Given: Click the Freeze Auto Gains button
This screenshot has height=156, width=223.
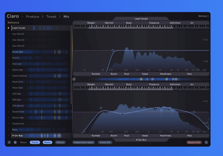Looking at the screenshot, I should click(84, 142).
